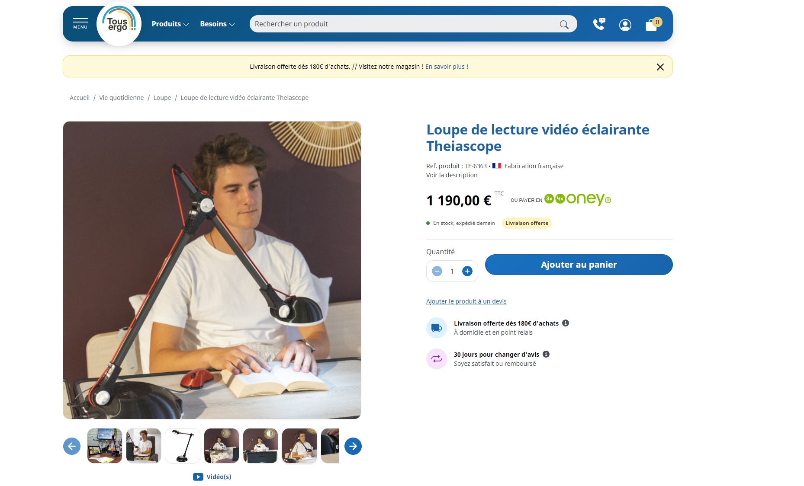804x486 pixels.
Task: Click the video play icon
Action: (198, 477)
